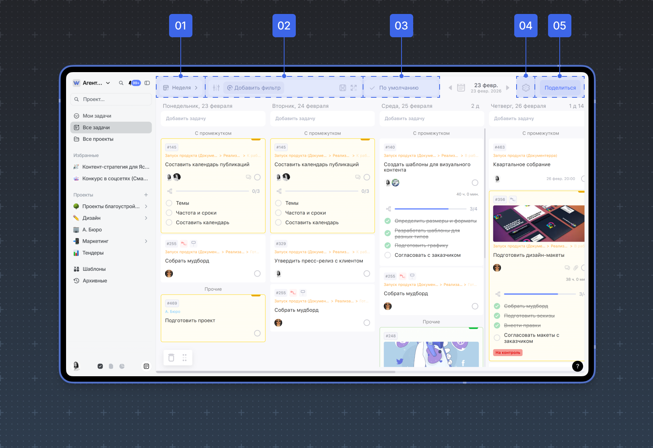
Task: Mark 'Согласовать с заказчиком' subtask as done
Action: click(388, 255)
